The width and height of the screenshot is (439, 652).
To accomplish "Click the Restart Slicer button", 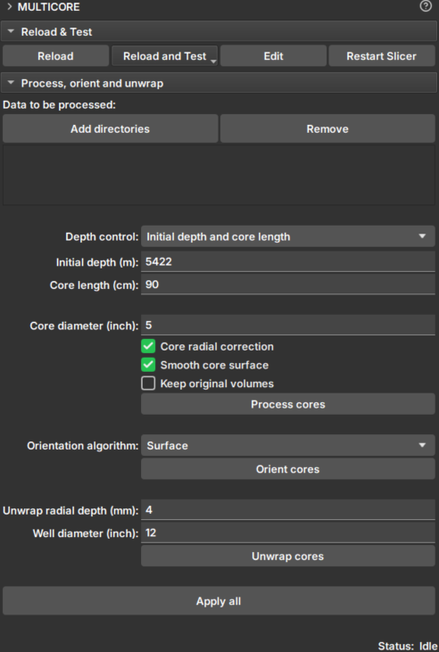I will coord(382,56).
